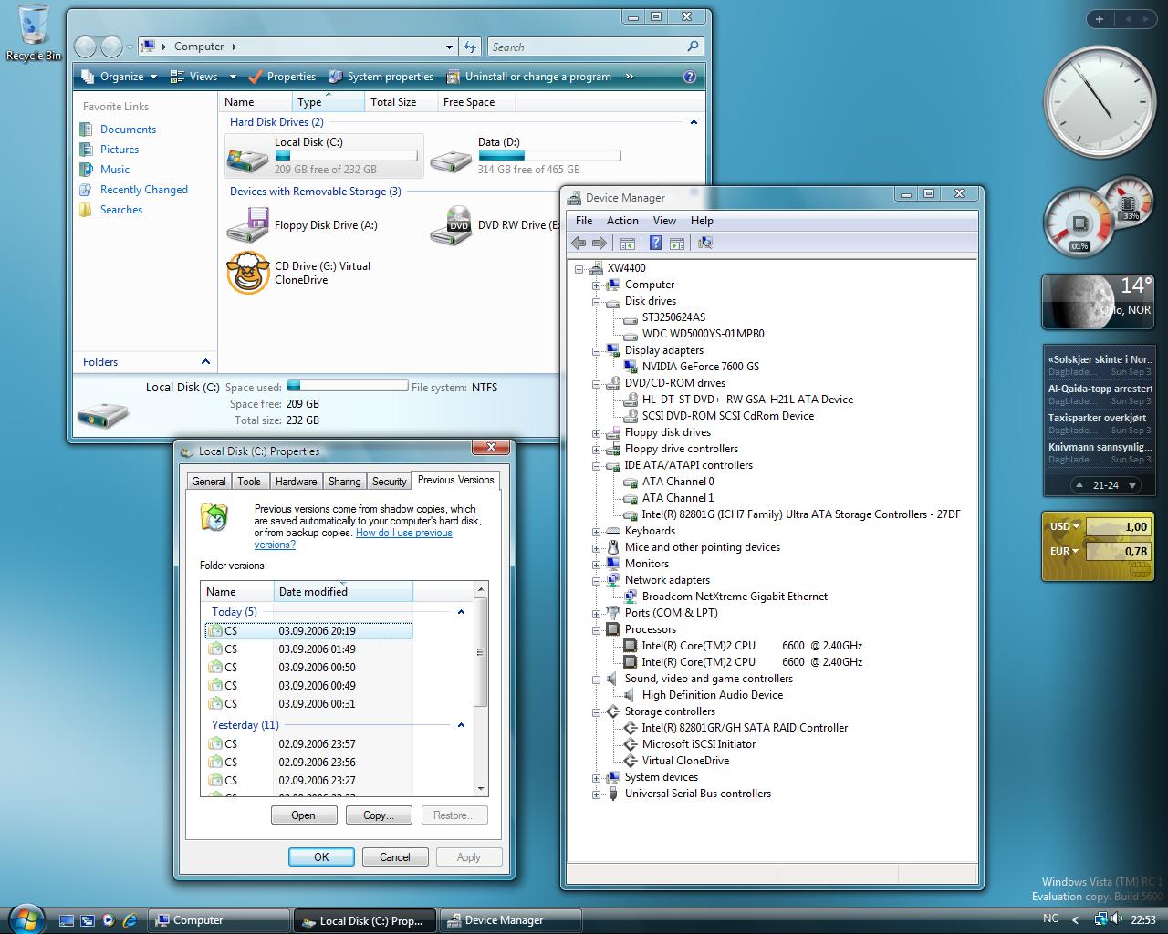Image resolution: width=1168 pixels, height=934 pixels.
Task: Click the Start orb button
Action: tap(25, 919)
